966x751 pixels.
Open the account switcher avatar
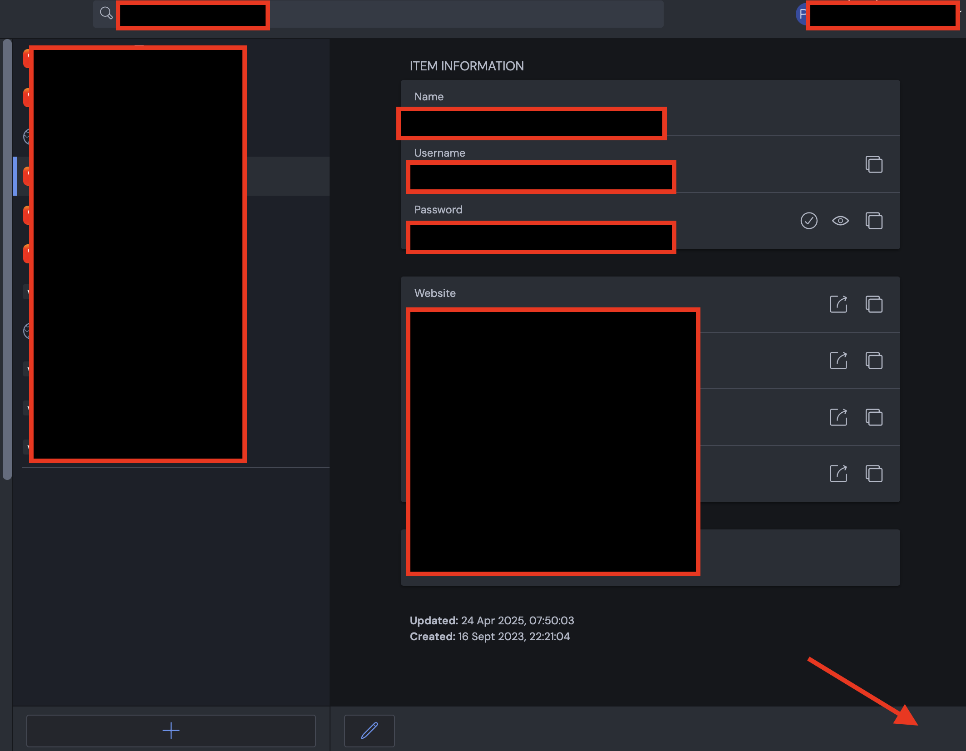point(802,15)
